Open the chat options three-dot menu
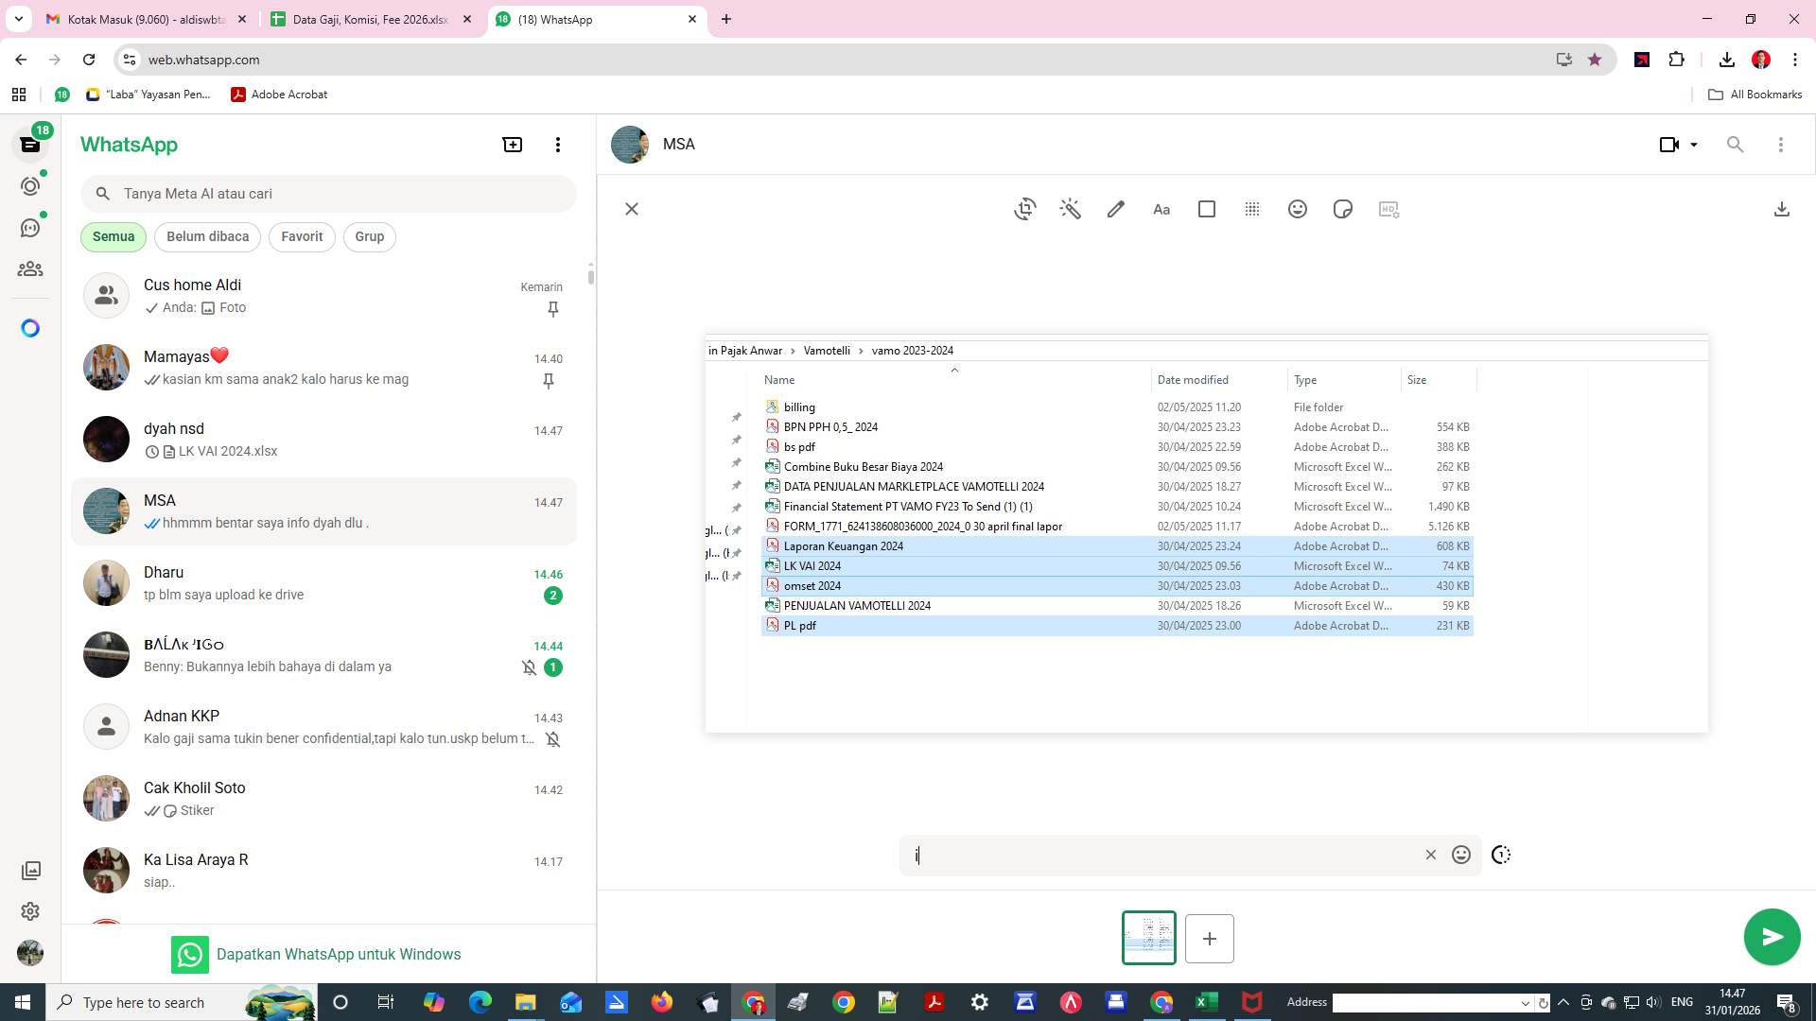 point(1782,144)
